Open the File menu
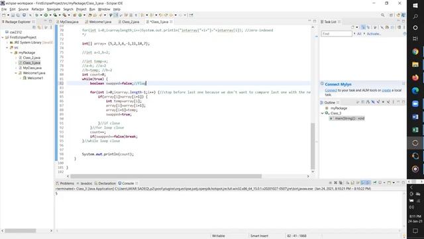The height and width of the screenshot is (239, 424). point(4,9)
